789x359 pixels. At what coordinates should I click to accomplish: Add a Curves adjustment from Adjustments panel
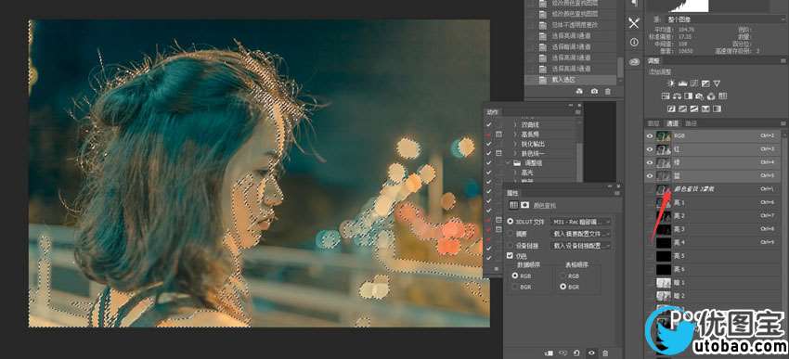[694, 83]
